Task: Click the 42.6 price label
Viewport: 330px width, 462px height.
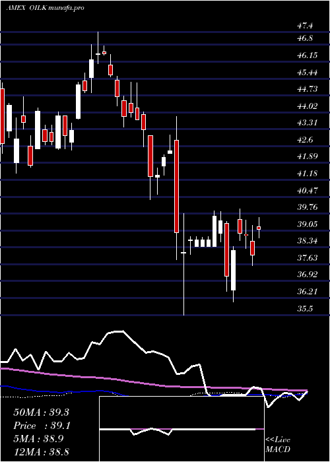Action: 305,139
